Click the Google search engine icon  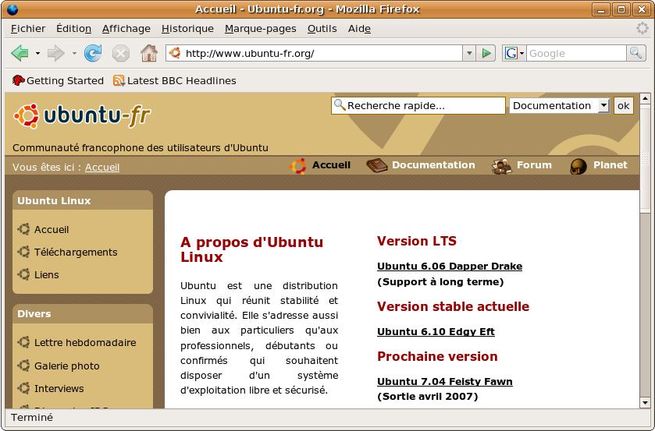coord(511,54)
